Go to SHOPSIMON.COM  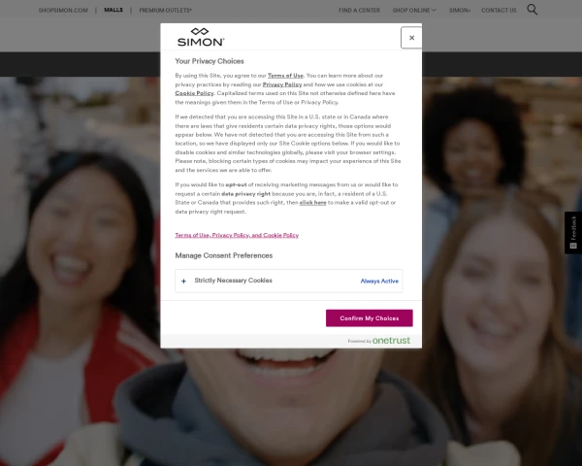63,11
